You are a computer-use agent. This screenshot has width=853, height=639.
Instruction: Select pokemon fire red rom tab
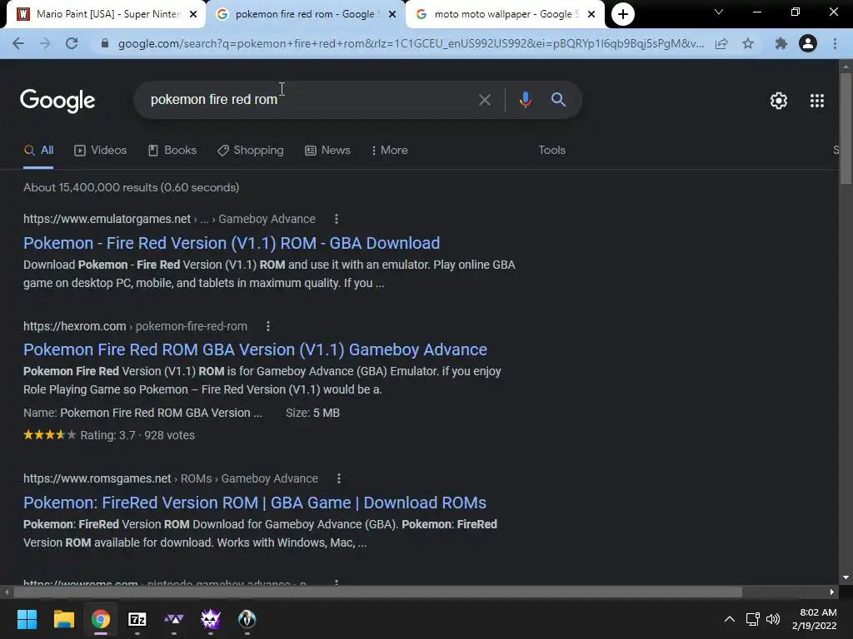(305, 14)
